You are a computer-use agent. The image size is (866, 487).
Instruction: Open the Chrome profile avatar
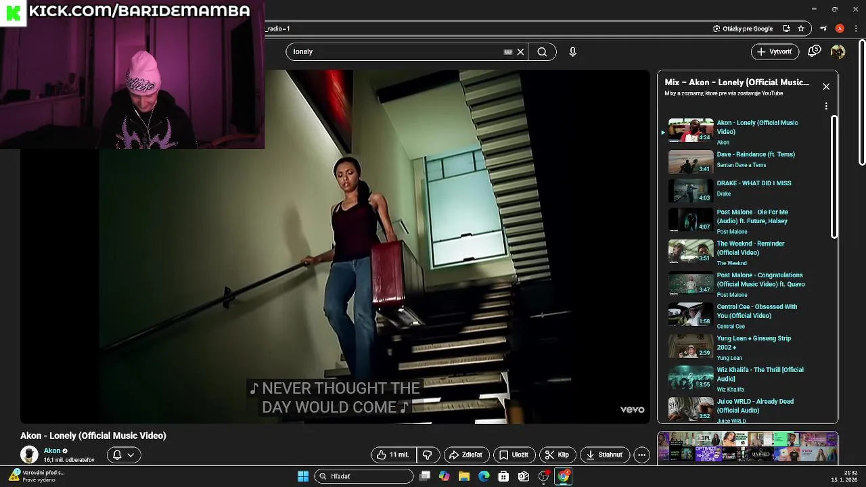tap(840, 28)
